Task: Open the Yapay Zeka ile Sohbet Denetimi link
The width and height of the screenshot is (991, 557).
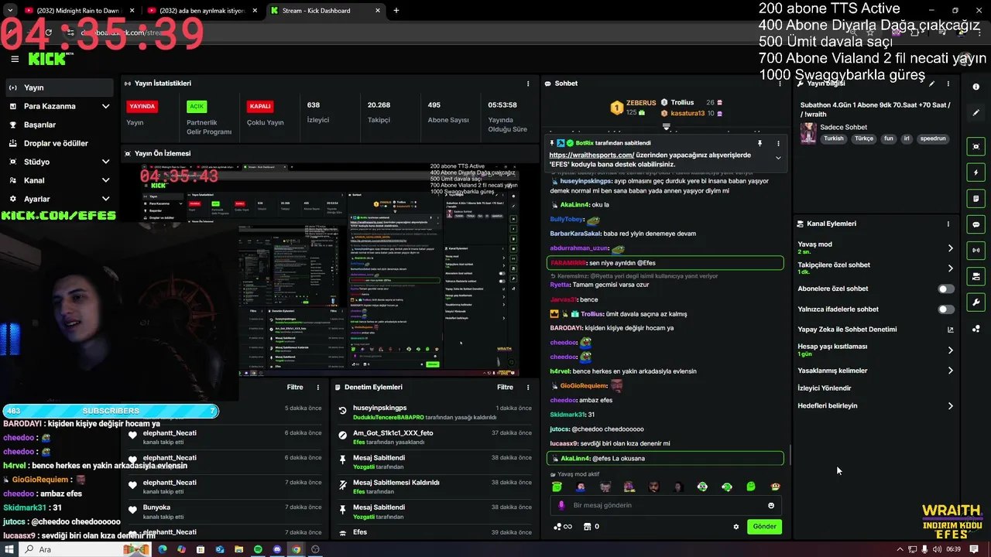Action: pos(876,330)
